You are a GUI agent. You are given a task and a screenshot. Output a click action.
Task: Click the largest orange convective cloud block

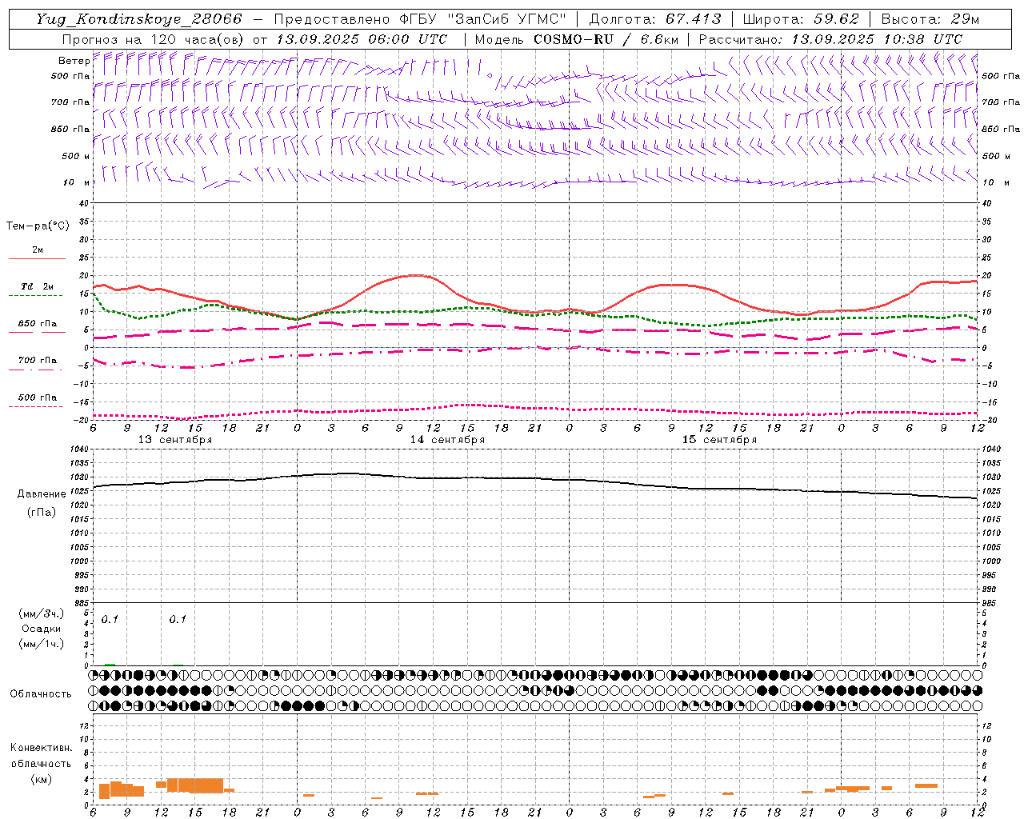click(x=195, y=785)
